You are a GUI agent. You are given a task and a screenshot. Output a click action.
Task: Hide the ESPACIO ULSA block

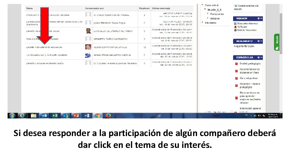[x=259, y=57]
